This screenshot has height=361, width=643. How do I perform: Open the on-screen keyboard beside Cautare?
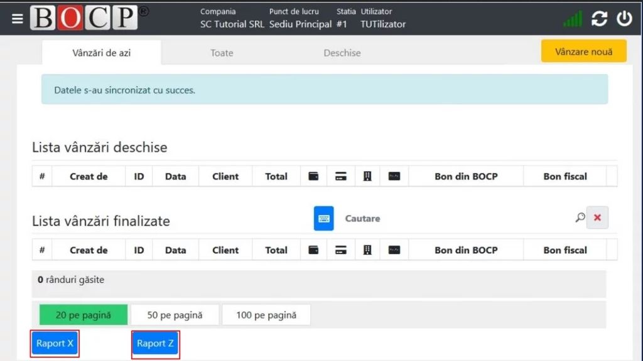[x=324, y=219]
